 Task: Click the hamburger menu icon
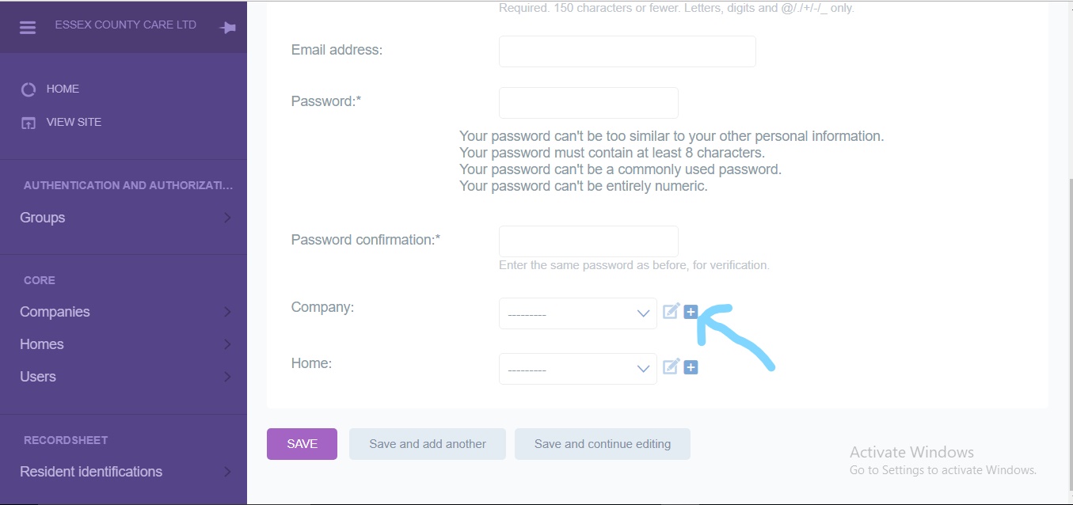point(28,27)
